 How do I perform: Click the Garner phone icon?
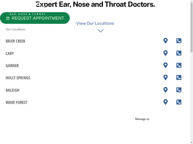pos(179,65)
